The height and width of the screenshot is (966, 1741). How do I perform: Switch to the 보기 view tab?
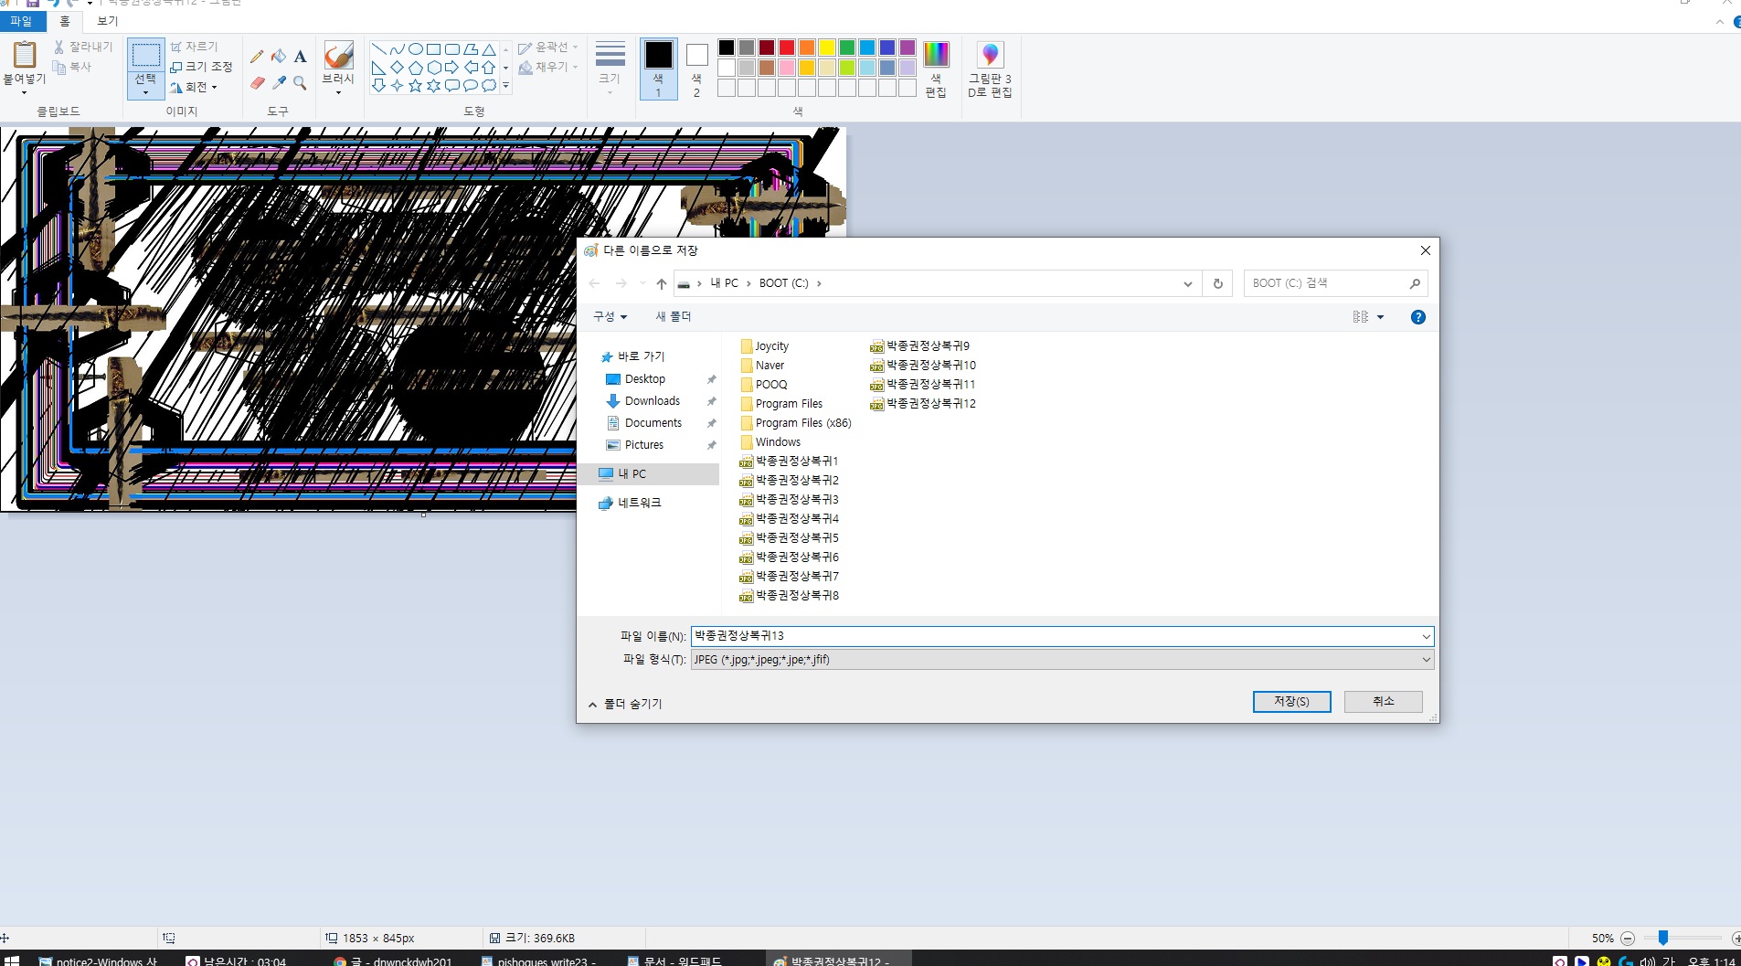point(108,21)
